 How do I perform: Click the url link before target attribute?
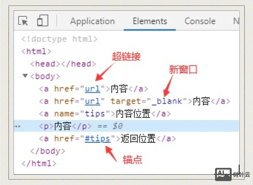click(x=92, y=101)
